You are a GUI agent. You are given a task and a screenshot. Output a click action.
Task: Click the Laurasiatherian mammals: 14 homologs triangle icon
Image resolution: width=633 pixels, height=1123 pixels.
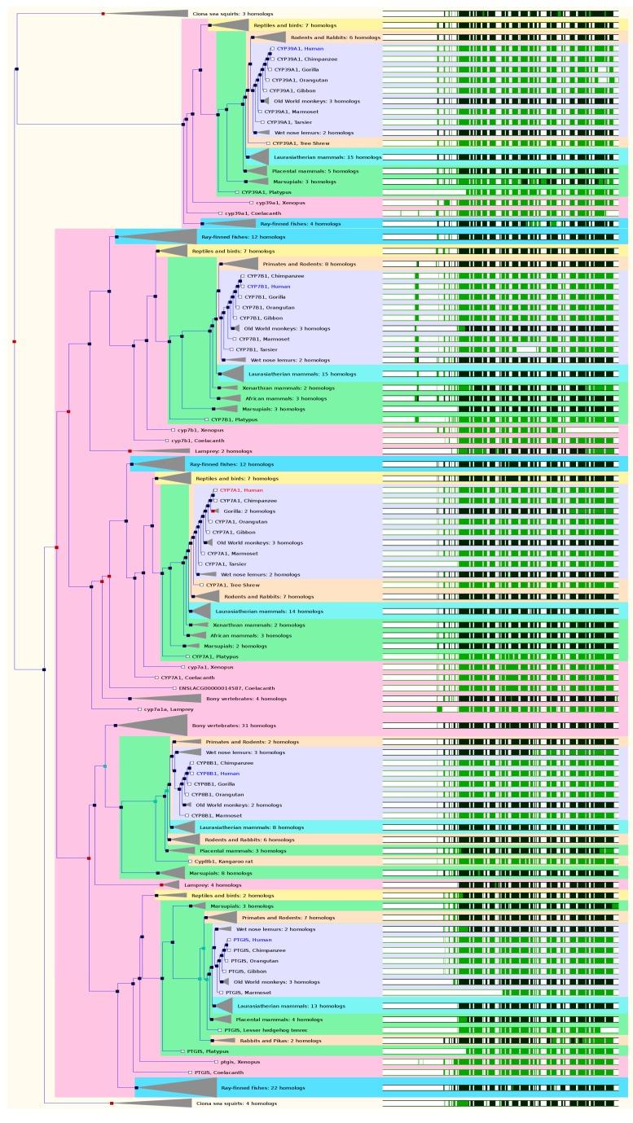[x=200, y=611]
